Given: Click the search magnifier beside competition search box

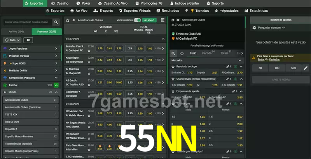Looking at the screenshot, I should point(56,23).
